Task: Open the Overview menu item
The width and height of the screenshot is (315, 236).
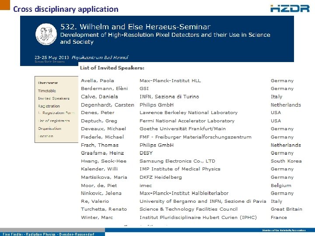Action: point(48,83)
